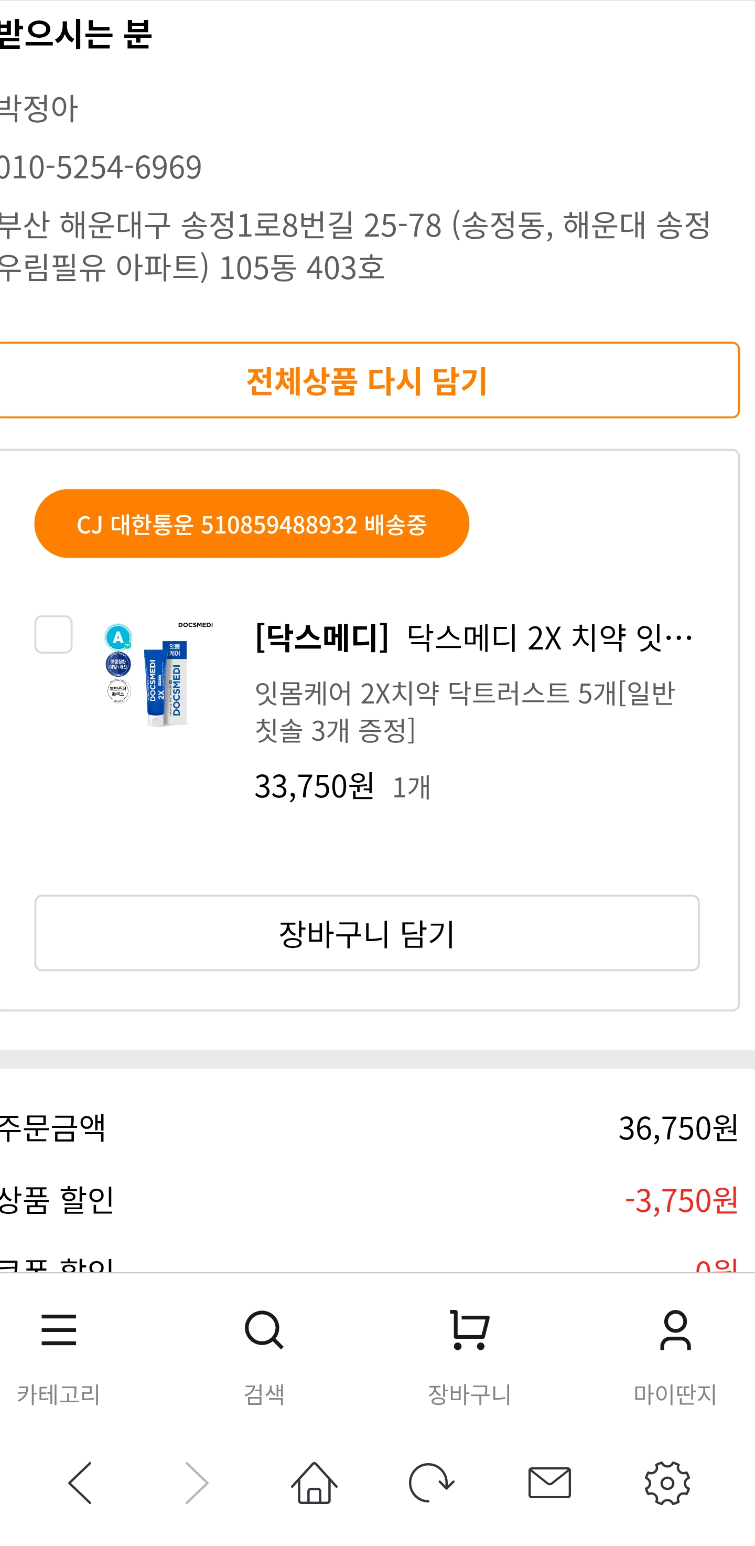This screenshot has height=1546, width=755.
Task: Go back with the left arrow icon
Action: tap(80, 1483)
